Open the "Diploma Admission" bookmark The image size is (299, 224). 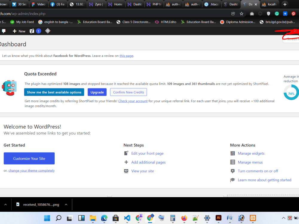click(238, 22)
